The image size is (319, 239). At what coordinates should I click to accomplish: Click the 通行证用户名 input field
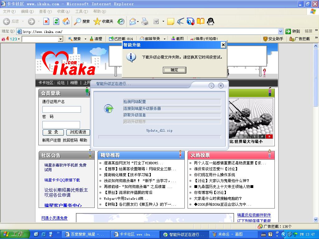coord(61,109)
